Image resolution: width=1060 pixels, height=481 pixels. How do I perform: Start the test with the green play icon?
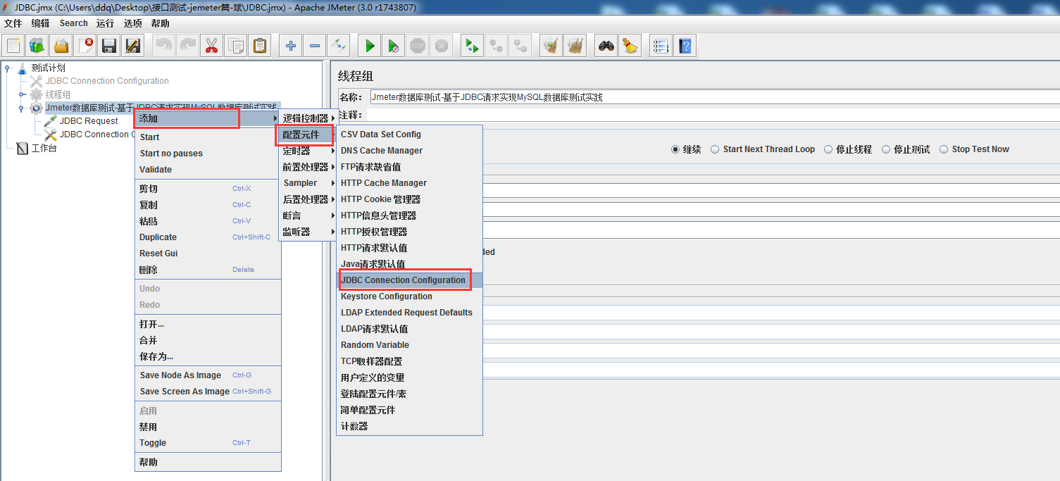[369, 45]
